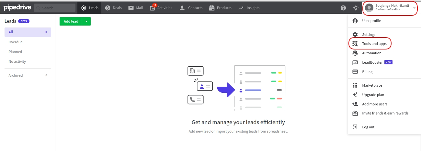Open the Mail tab
Image resolution: width=421 pixels, height=151 pixels.
coord(135,8)
